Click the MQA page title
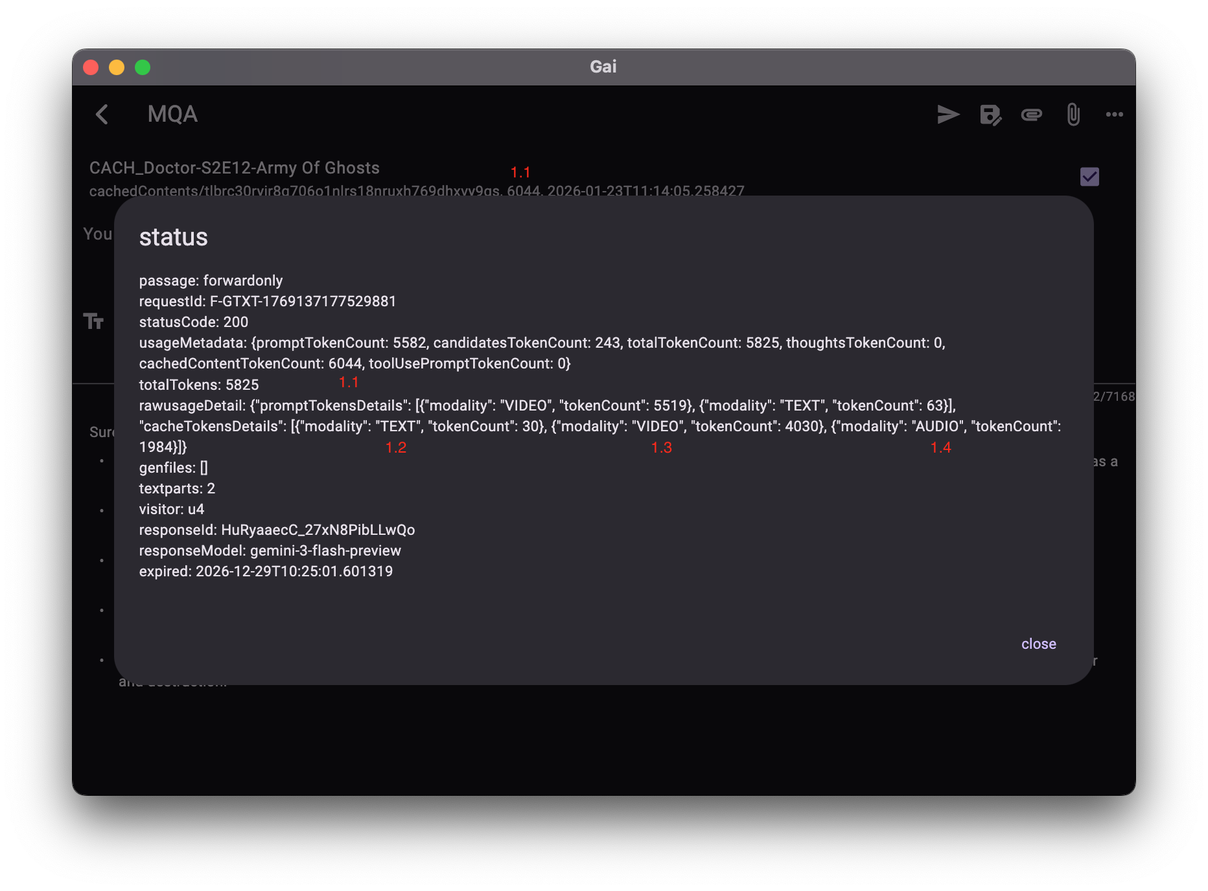1208x891 pixels. click(x=172, y=115)
